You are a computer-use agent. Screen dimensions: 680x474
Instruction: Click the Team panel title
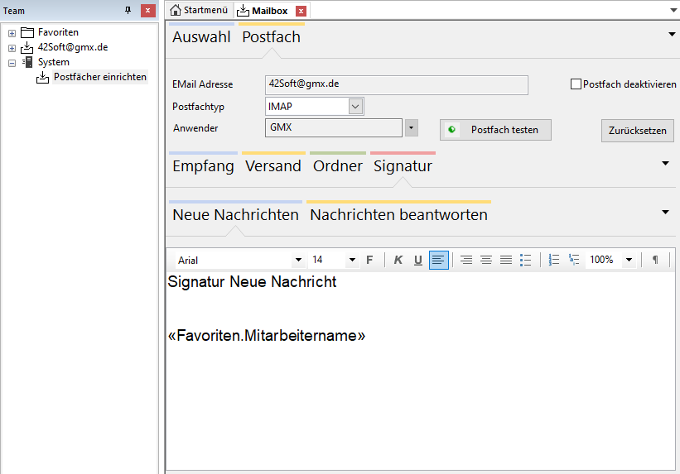pyautogui.click(x=14, y=11)
